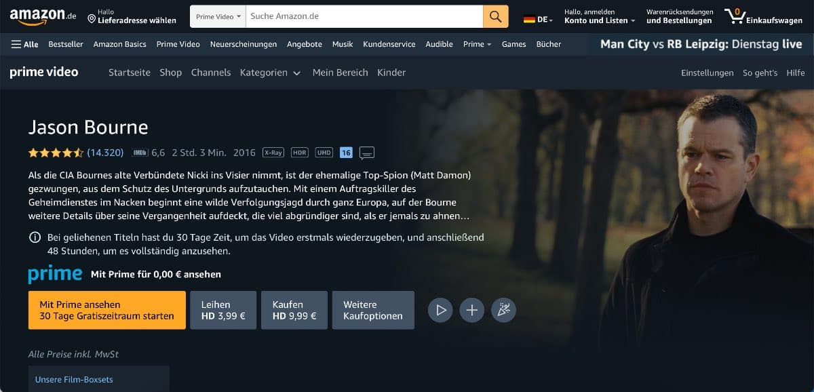Click the 2016 release year text
Image resolution: width=814 pixels, height=392 pixels.
coord(244,153)
